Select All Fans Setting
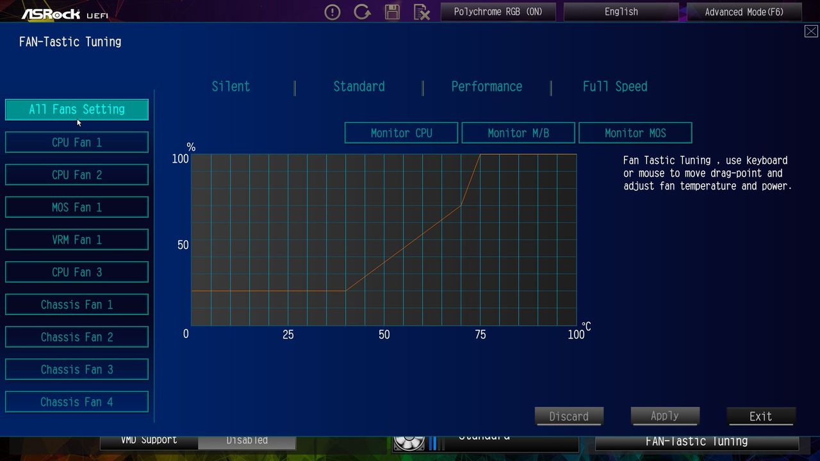The image size is (820, 461). pyautogui.click(x=77, y=109)
